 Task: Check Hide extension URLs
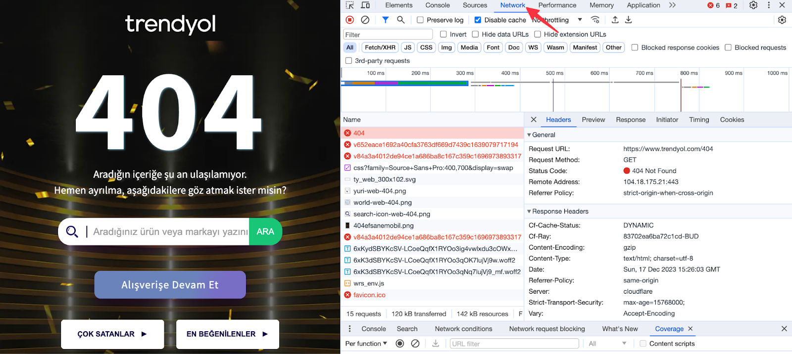coord(538,34)
